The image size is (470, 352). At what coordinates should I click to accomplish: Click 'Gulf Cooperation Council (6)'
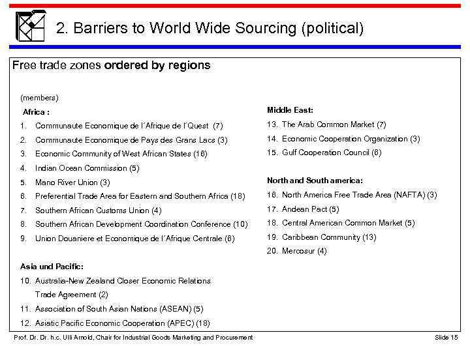[x=332, y=153]
